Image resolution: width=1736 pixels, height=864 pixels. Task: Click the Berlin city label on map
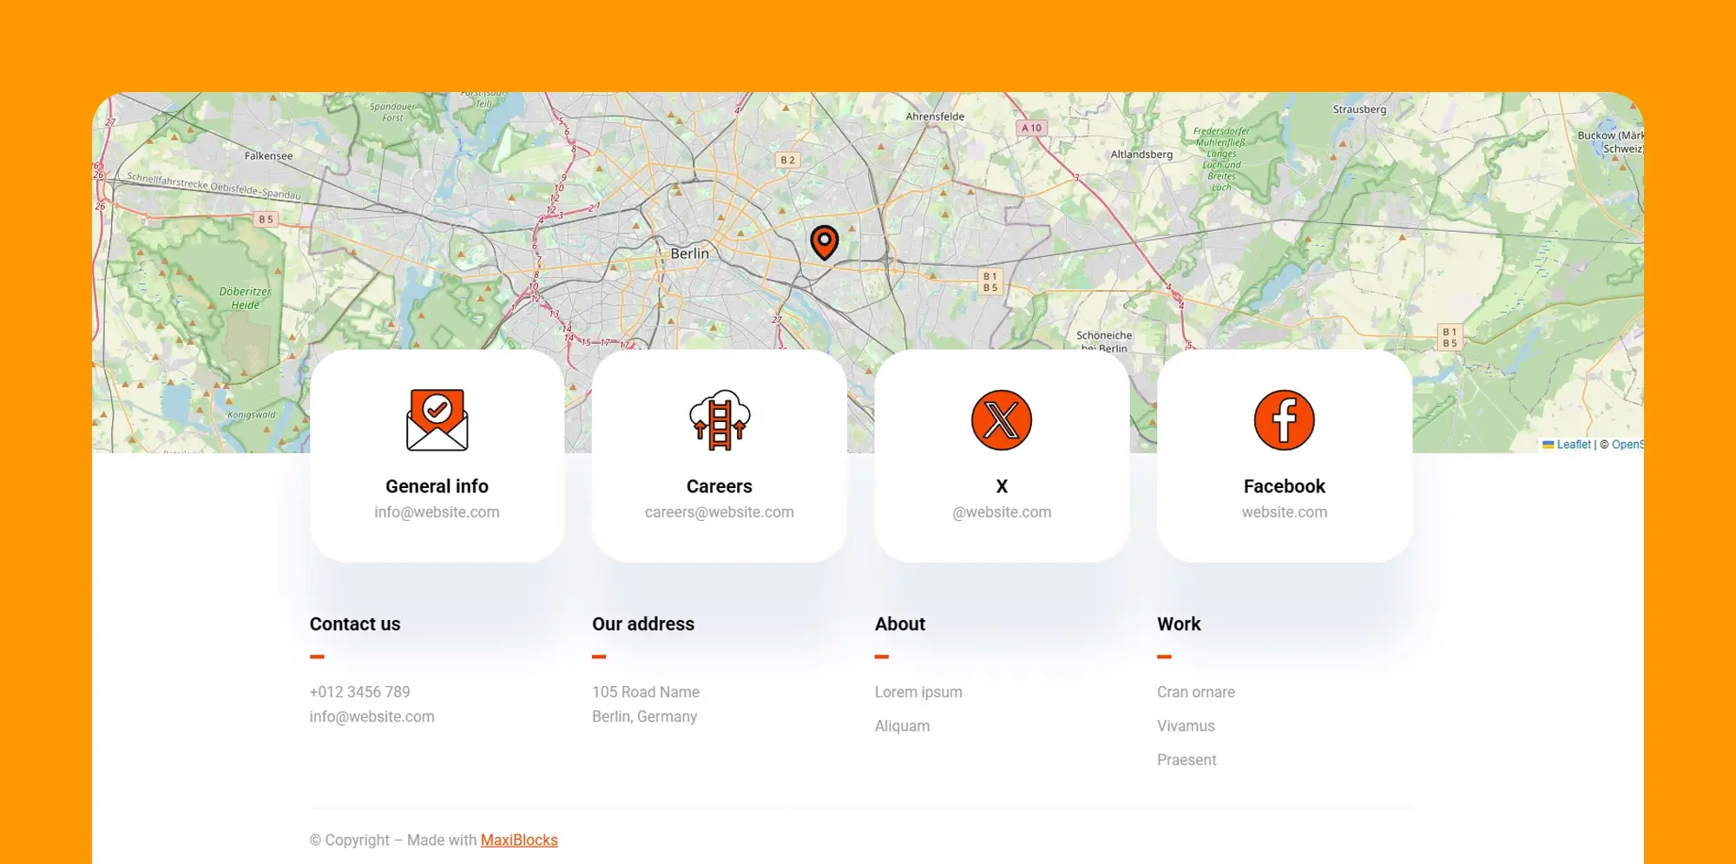689,254
